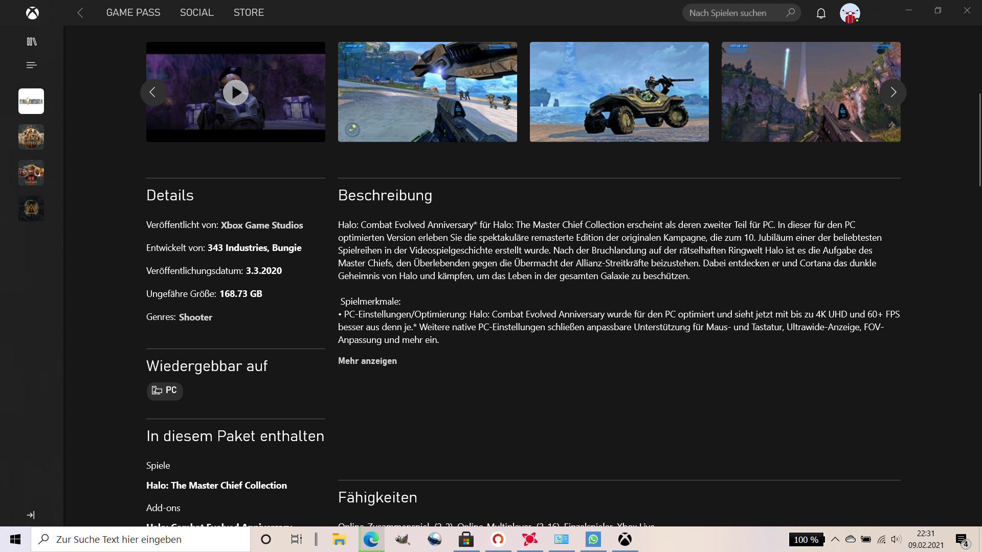Open the user profile avatar
The width and height of the screenshot is (982, 552).
point(850,13)
